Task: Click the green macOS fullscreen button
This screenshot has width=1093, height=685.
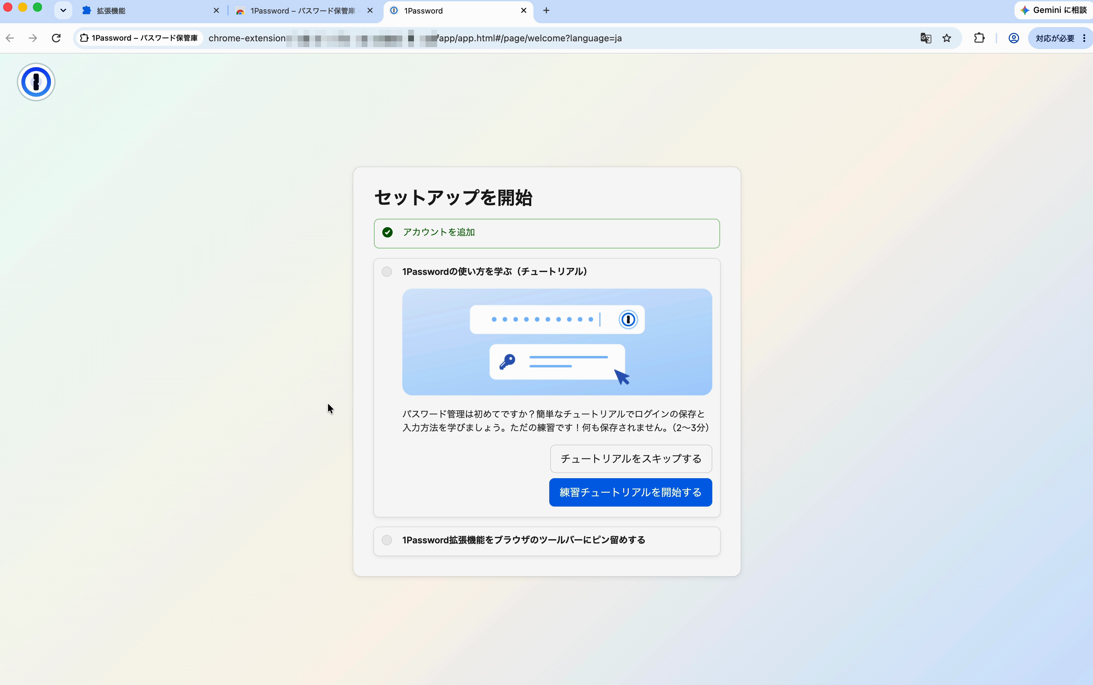Action: [38, 7]
